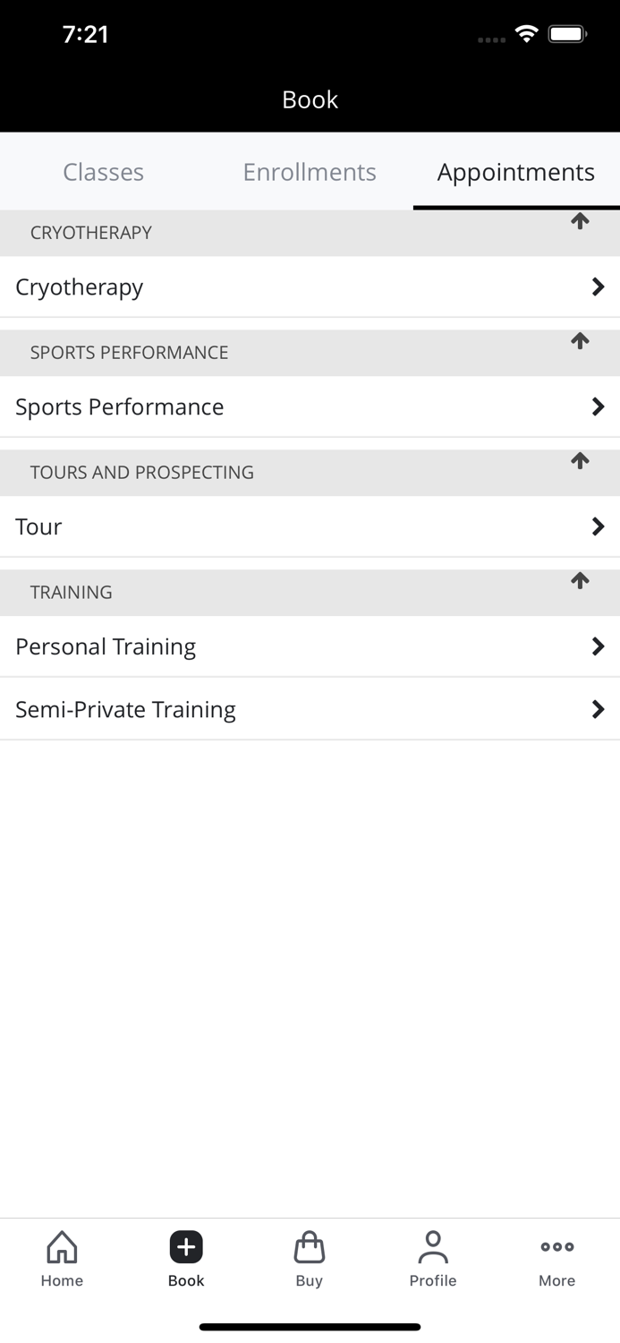Open the Cryotherapy appointment option

click(x=81, y=287)
